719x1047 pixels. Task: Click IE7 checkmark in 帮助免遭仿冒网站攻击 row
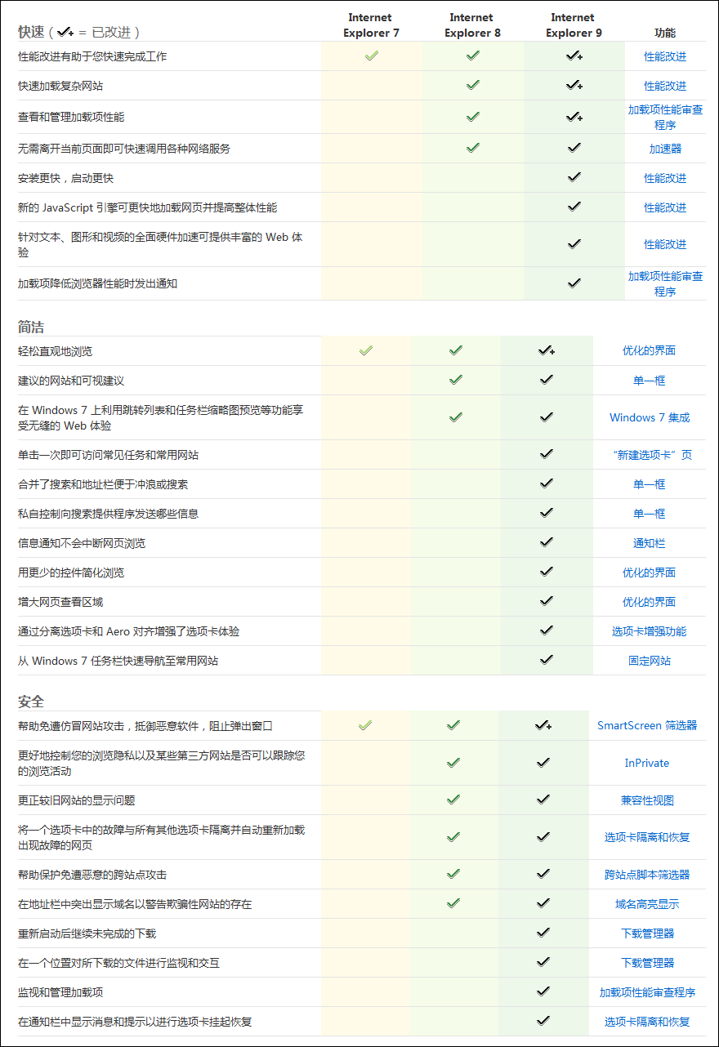[365, 725]
